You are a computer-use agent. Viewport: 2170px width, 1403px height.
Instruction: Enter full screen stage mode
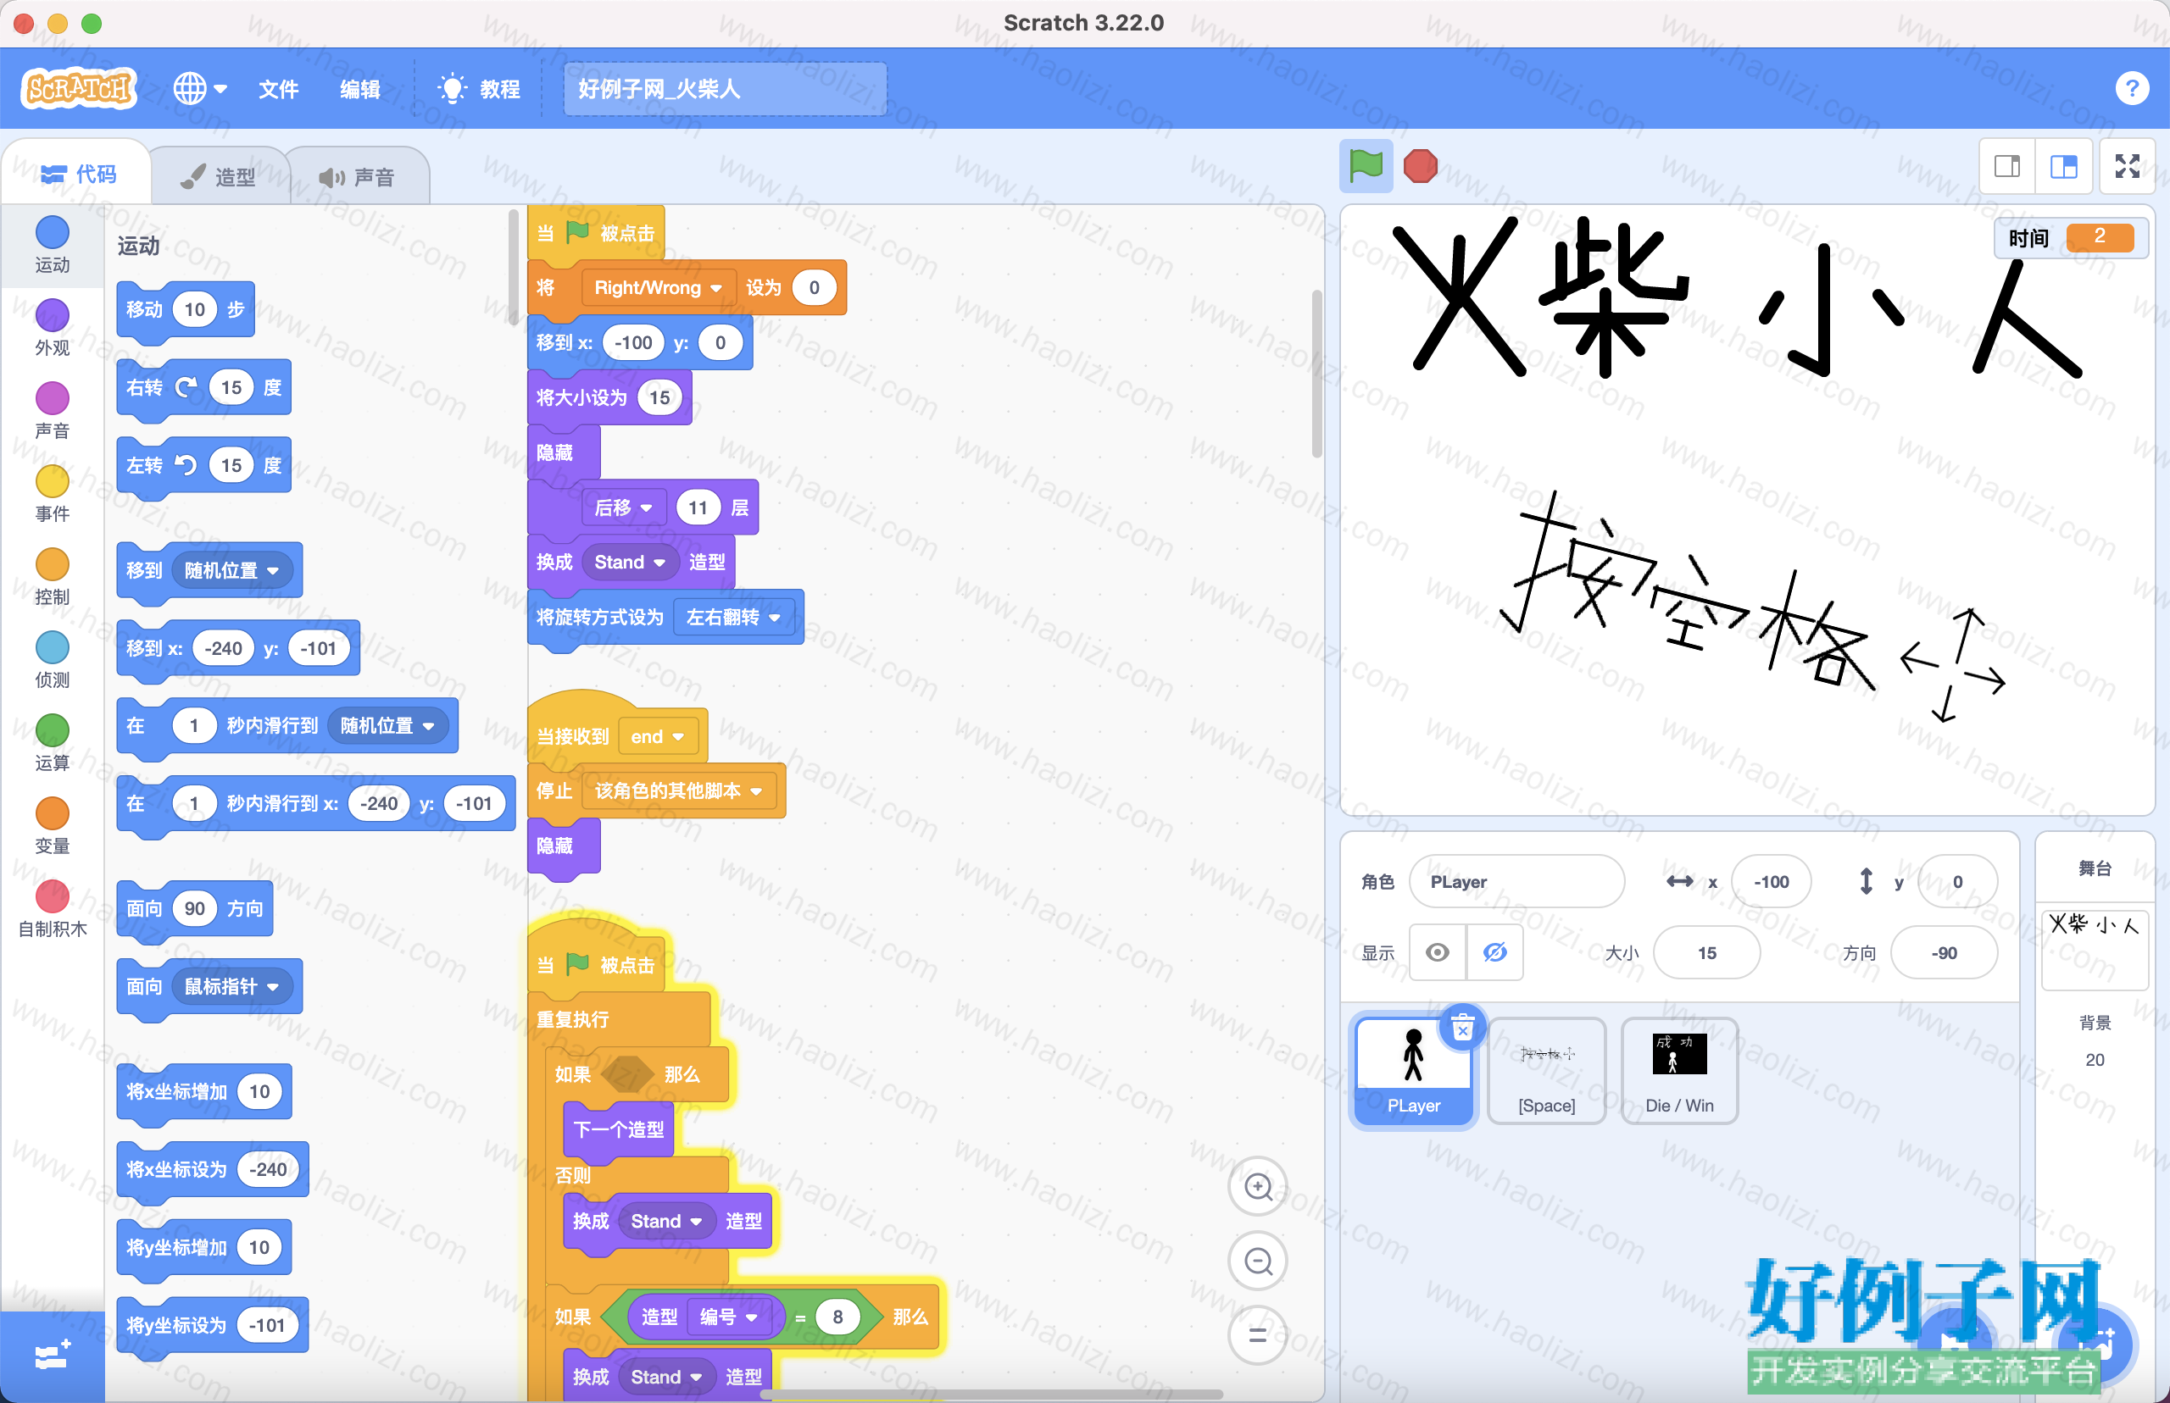2127,166
